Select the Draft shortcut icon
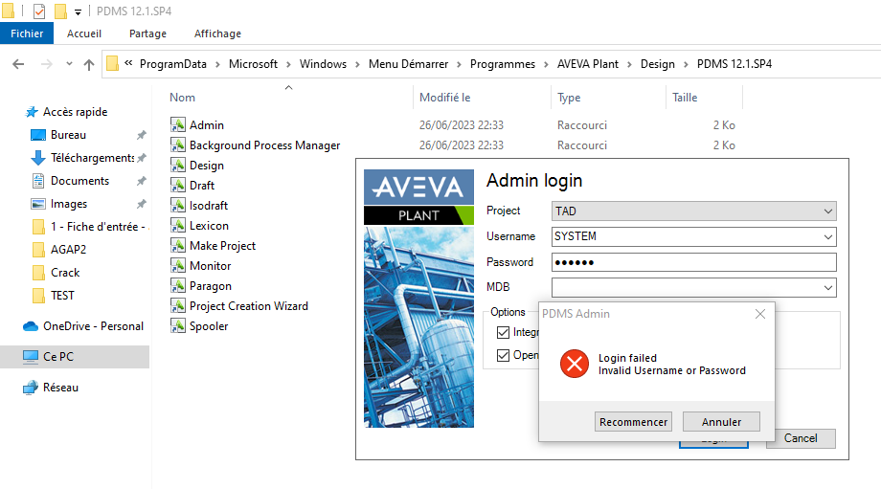Screen dimensions: 881x489 (178, 186)
